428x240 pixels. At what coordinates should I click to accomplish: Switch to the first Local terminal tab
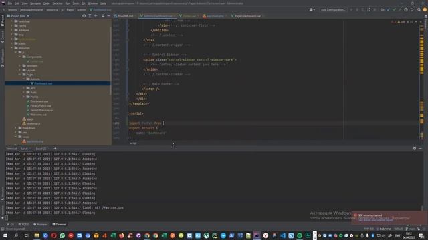coord(25,149)
